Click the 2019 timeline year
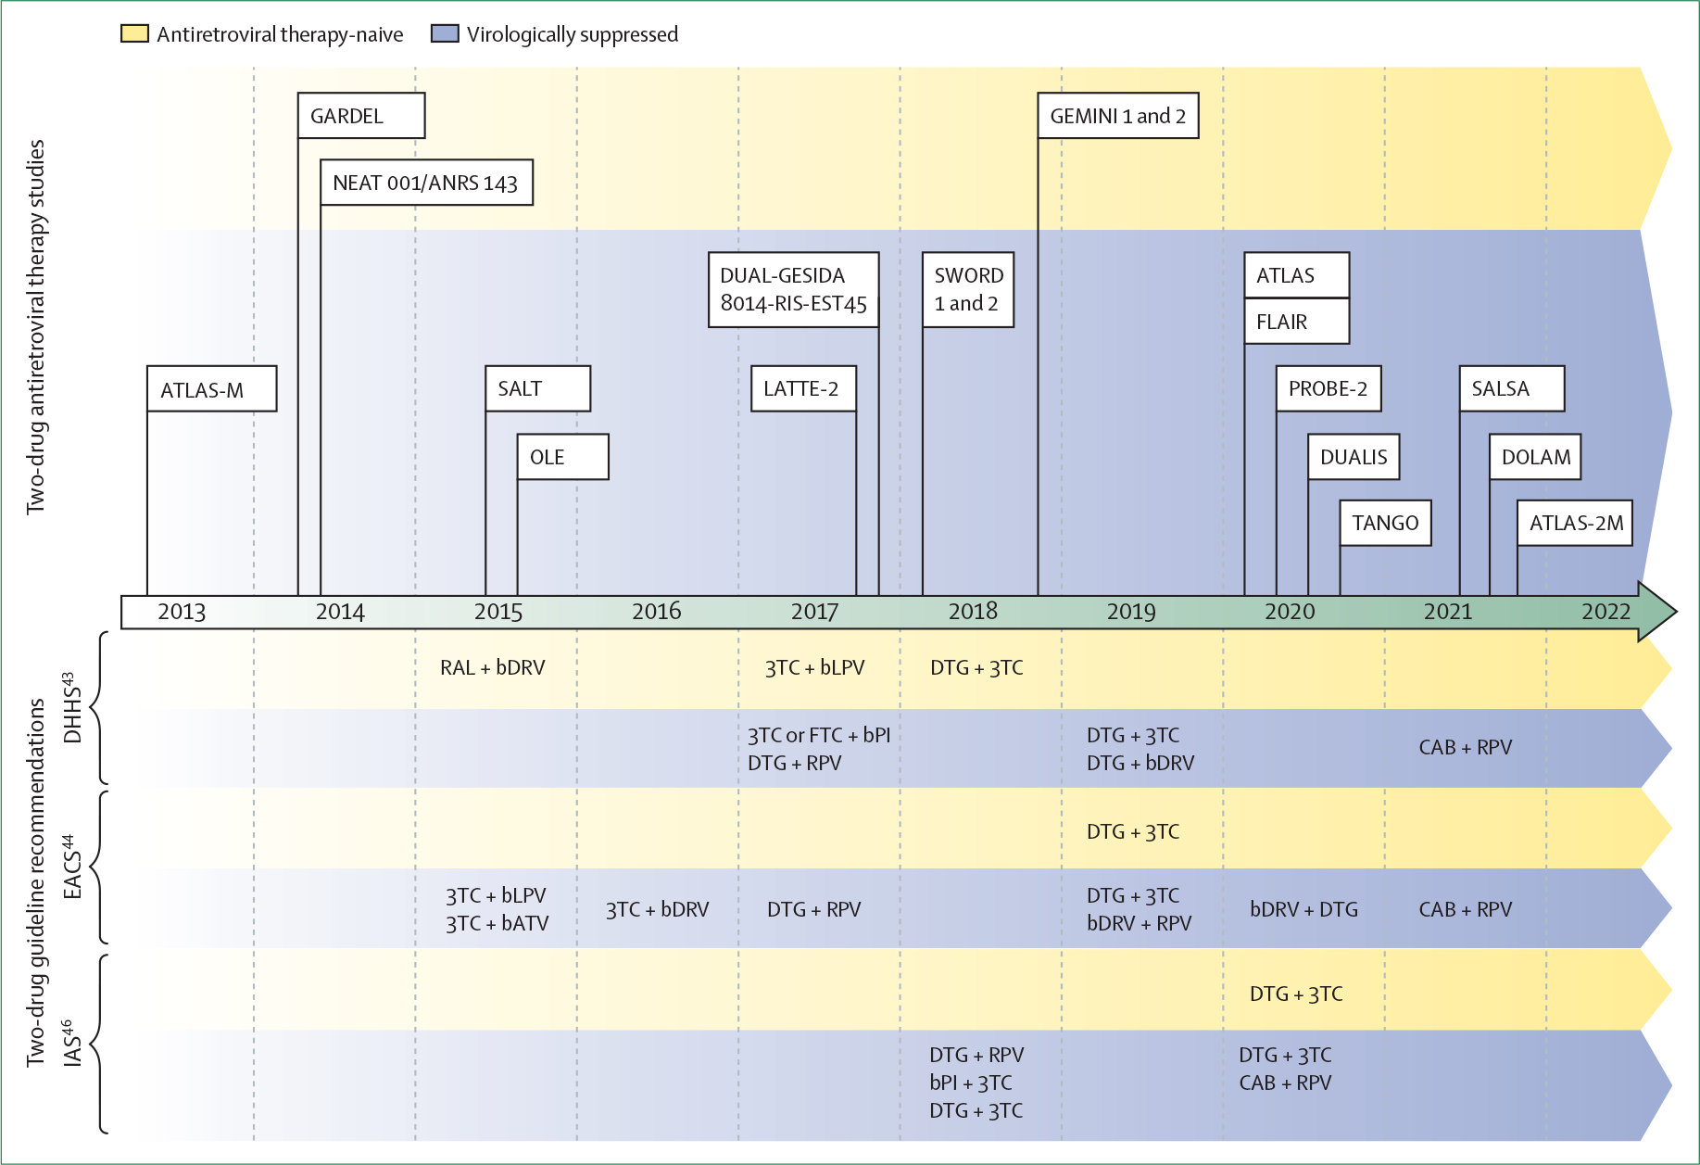The height and width of the screenshot is (1165, 1700). [1131, 612]
